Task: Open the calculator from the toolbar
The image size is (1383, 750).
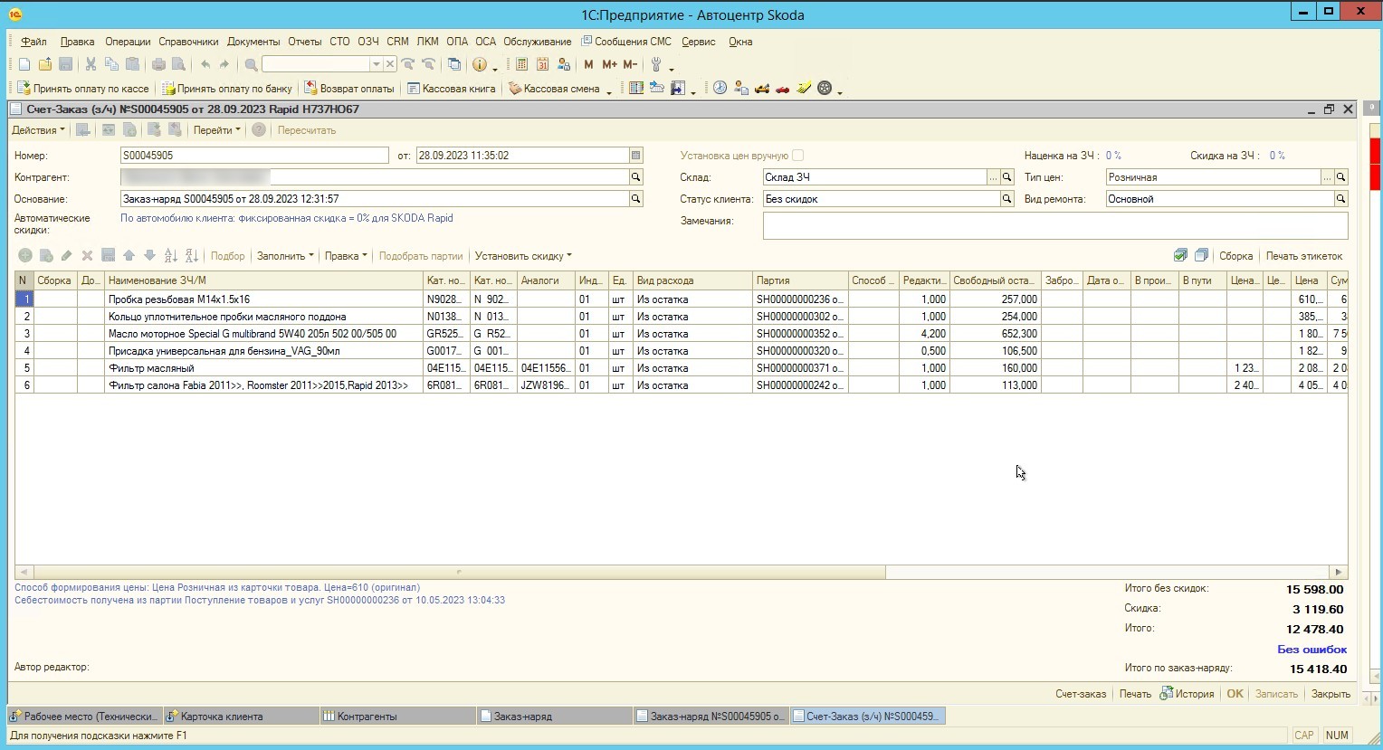Action: [x=522, y=64]
